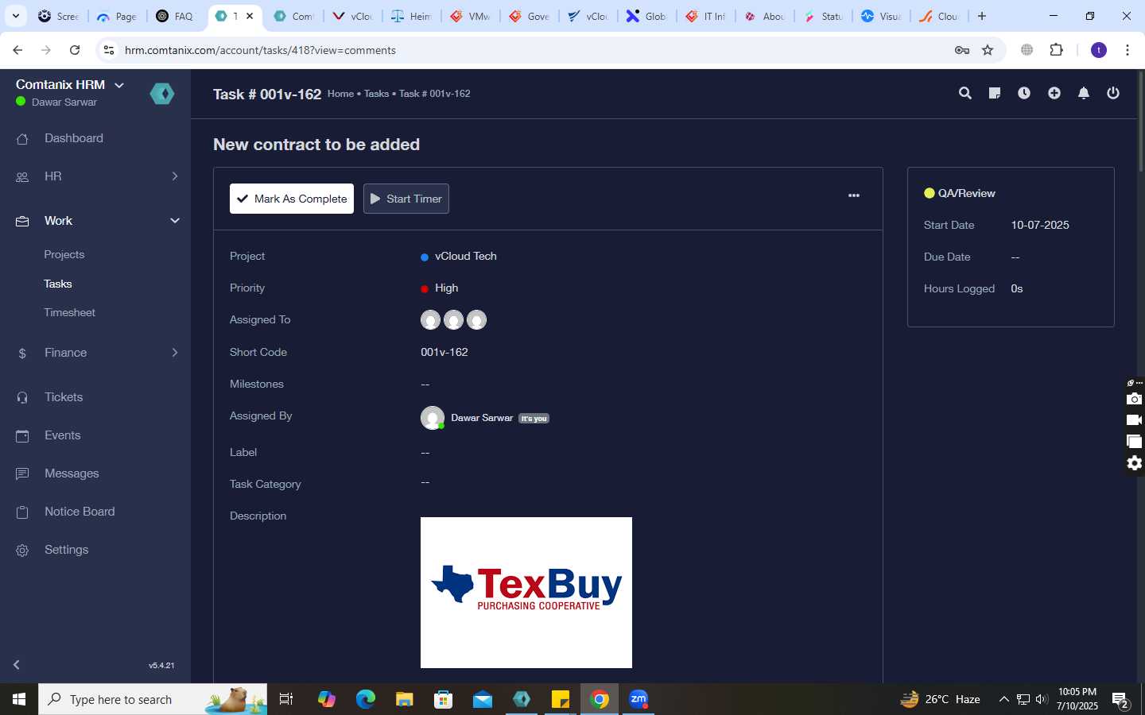Viewport: 1145px width, 715px height.
Task: Open a new browser tab
Action: coord(982,16)
